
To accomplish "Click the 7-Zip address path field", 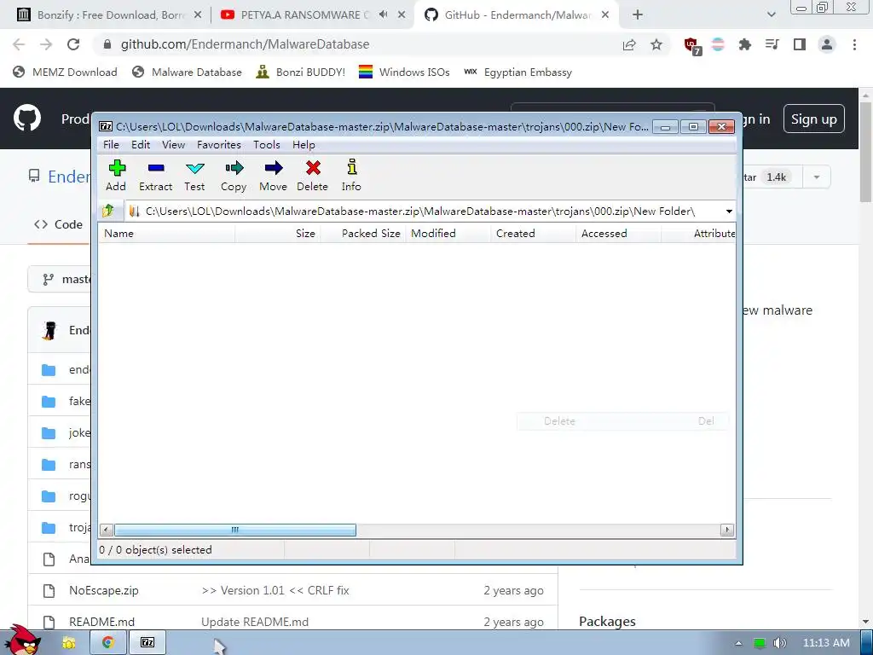I will pos(423,212).
